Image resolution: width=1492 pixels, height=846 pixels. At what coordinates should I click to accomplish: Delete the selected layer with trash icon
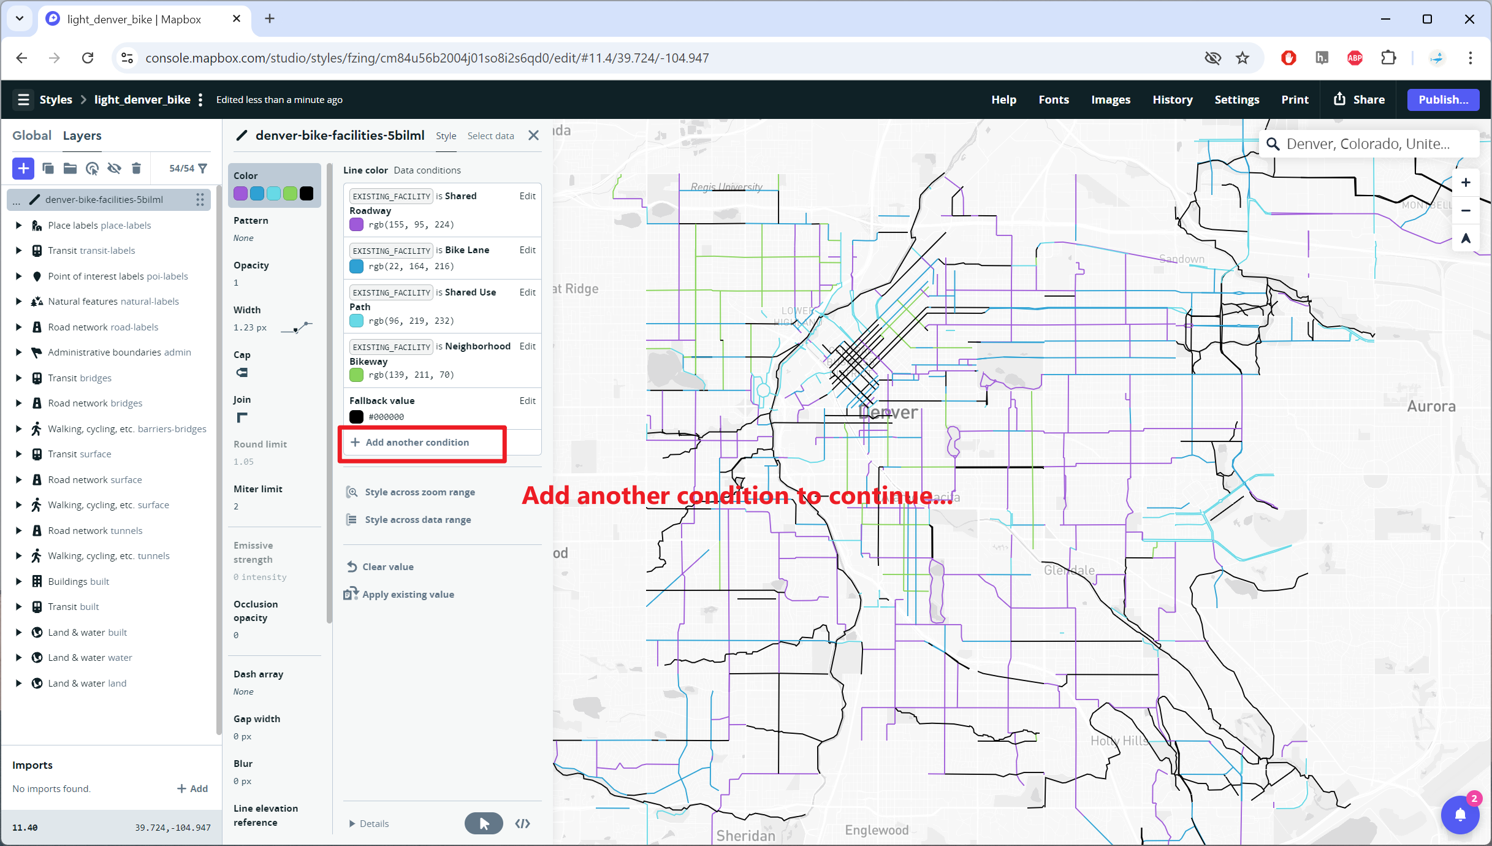tap(136, 168)
